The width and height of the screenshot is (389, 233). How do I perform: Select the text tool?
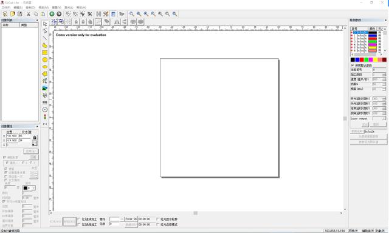tap(45, 81)
